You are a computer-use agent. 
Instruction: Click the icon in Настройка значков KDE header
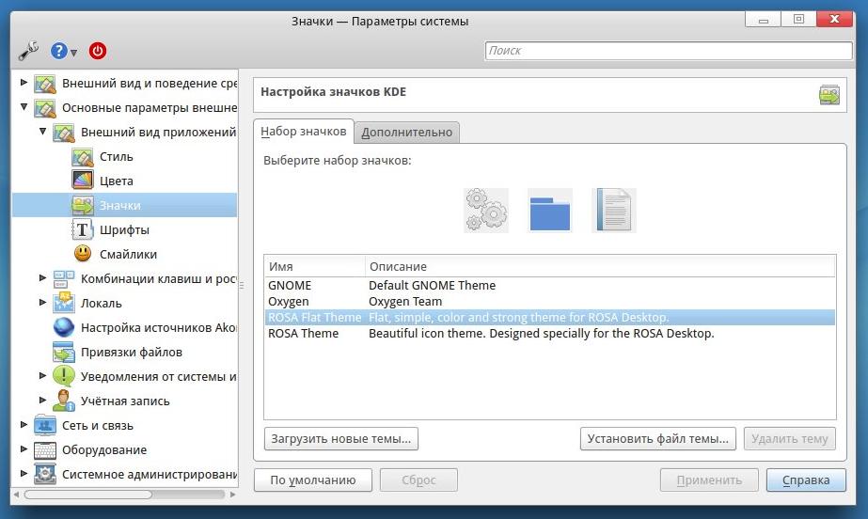(829, 95)
